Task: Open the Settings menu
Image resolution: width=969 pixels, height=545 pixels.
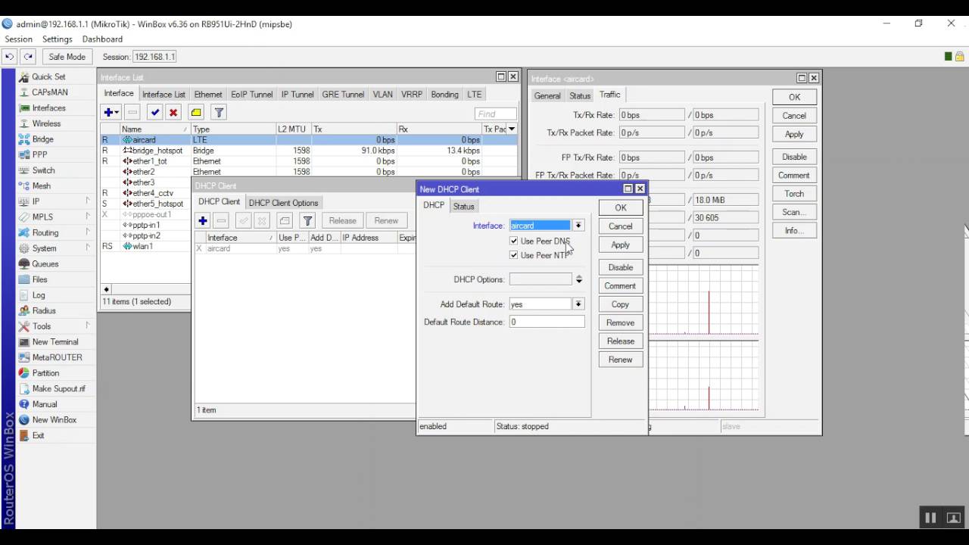Action: coord(58,39)
